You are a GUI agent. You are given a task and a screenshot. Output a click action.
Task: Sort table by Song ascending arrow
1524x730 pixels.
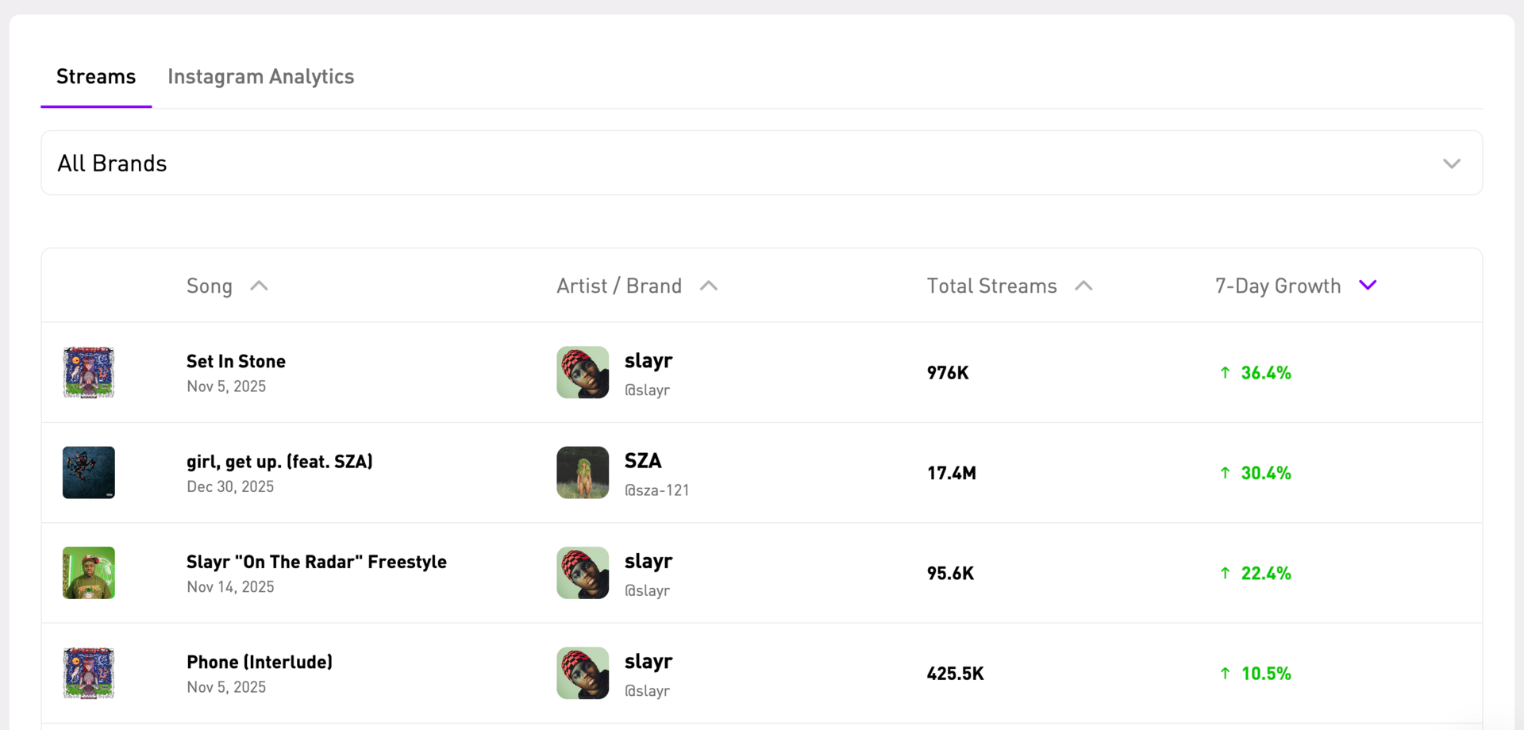(259, 286)
